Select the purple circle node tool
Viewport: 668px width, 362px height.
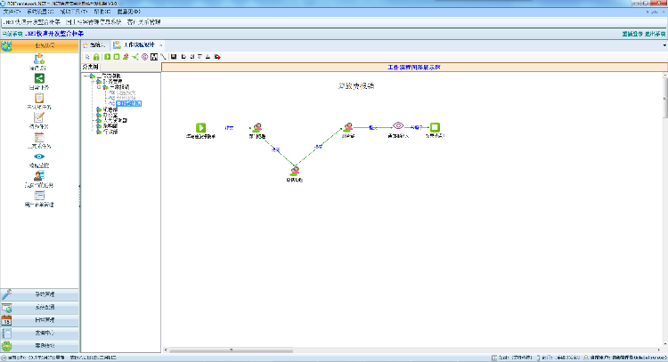[145, 57]
